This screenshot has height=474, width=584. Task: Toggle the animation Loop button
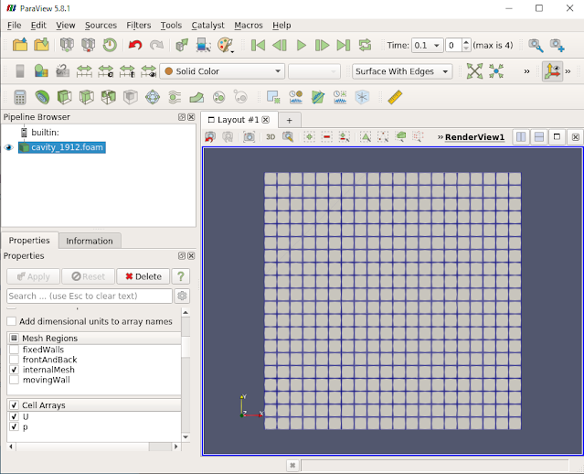[365, 45]
